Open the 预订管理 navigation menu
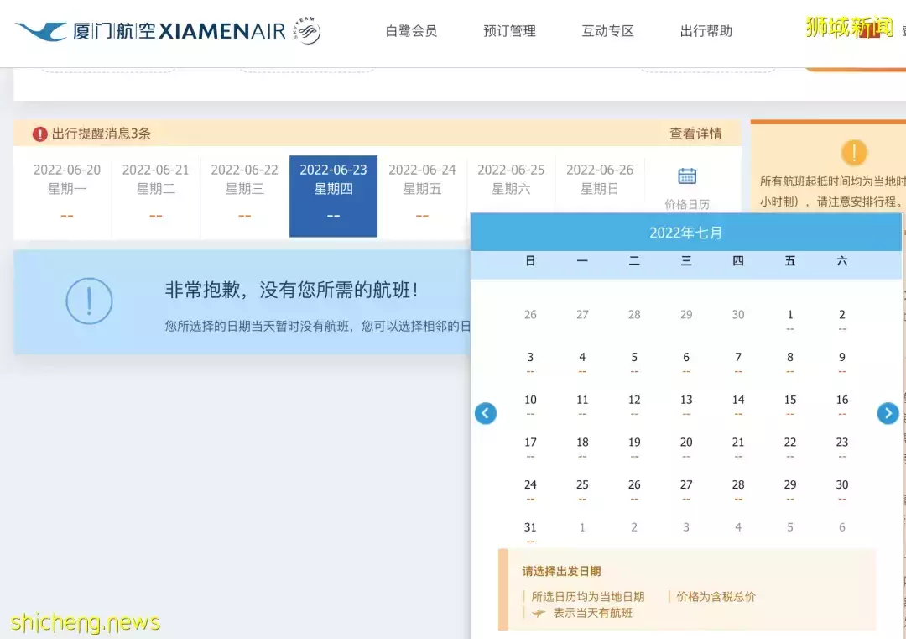Screen dimensions: 906x639 (x=508, y=30)
